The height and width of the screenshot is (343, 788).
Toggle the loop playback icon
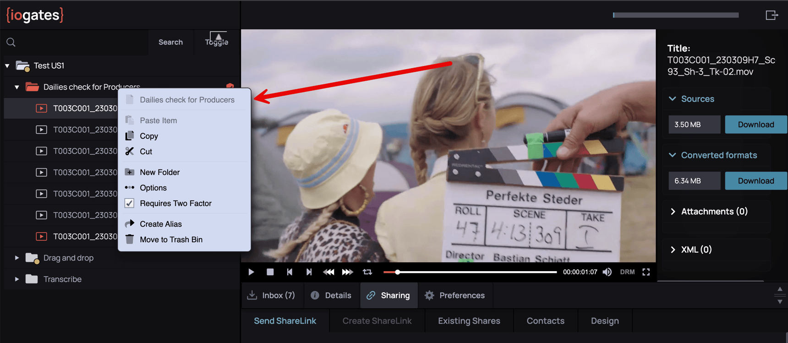click(x=367, y=272)
